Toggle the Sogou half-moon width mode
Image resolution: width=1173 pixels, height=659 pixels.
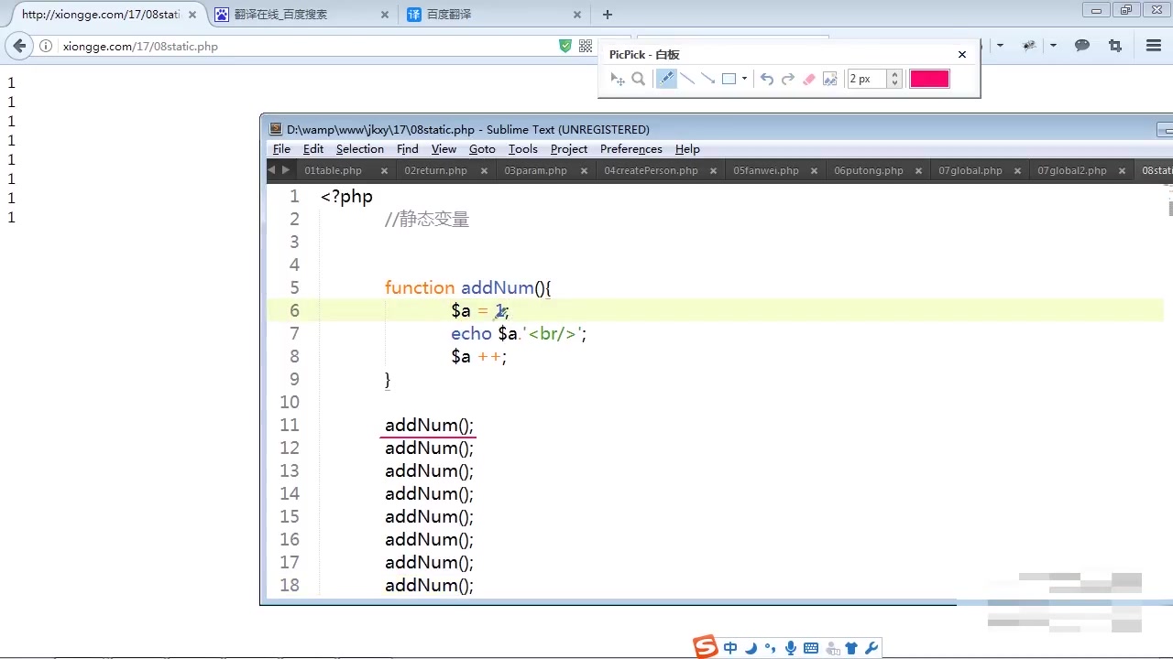[x=751, y=648]
